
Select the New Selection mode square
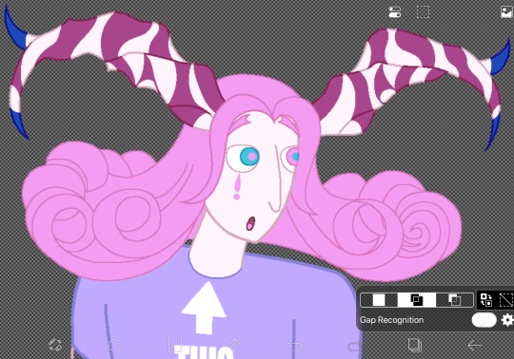[x=379, y=300]
